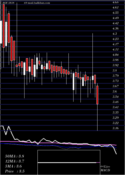Click the 3.22 price label
The width and height of the screenshot is (125, 175).
pyautogui.click(x=116, y=123)
